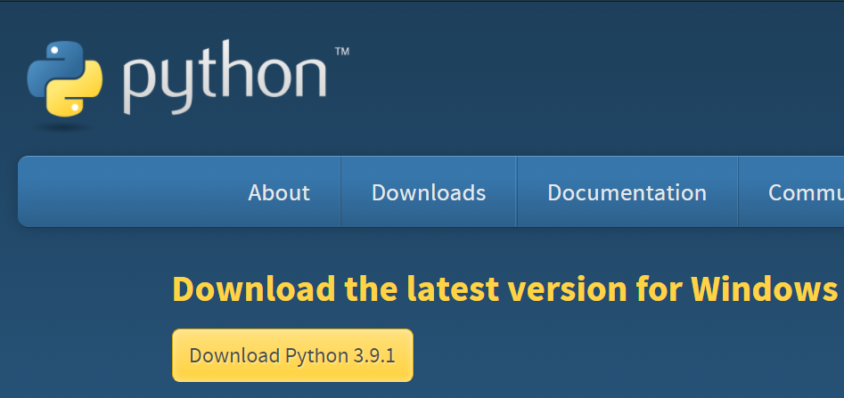Open the Documentation menu
844x398 pixels.
pyautogui.click(x=627, y=192)
